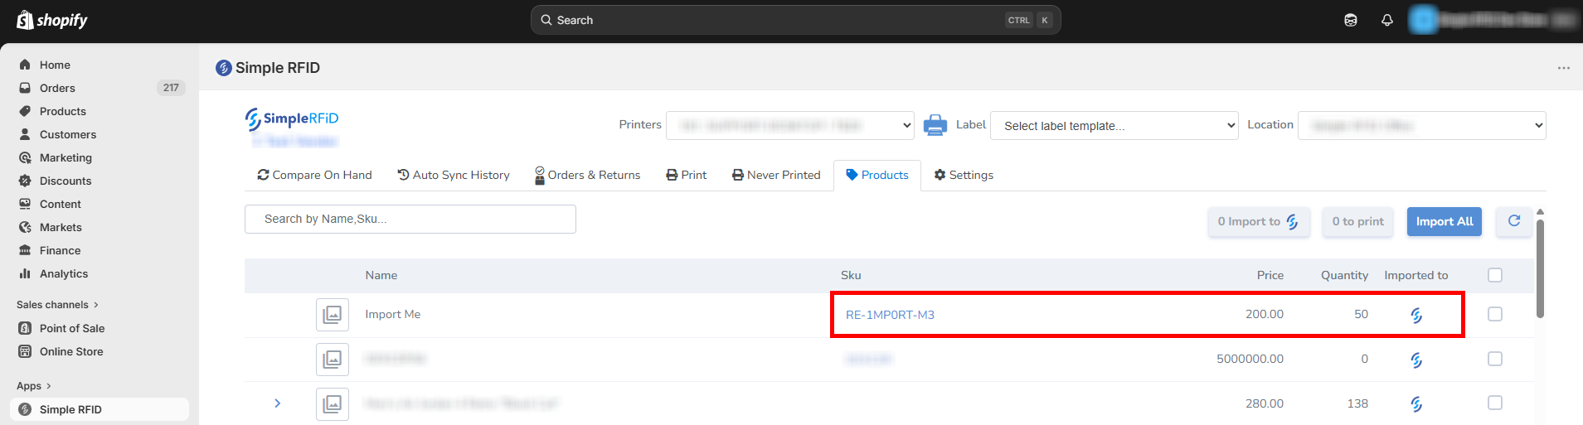Switch to Compare On Hand tab
Image resolution: width=1583 pixels, height=425 pixels.
[314, 175]
